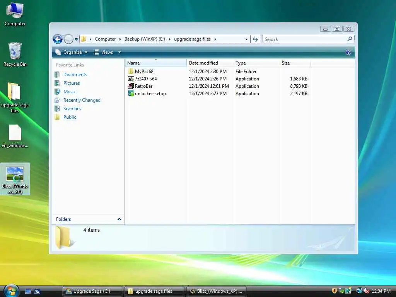This screenshot has height=297, width=396.
Task: Click the 12:04 PM taskbar clock
Action: click(x=381, y=291)
